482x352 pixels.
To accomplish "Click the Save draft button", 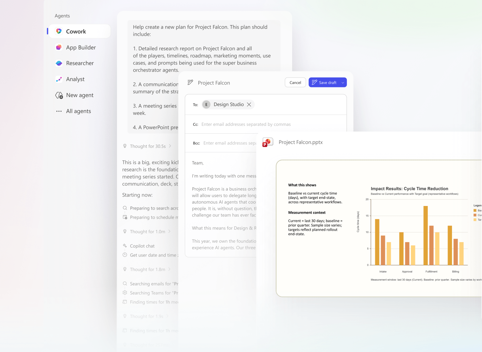I will tap(324, 83).
